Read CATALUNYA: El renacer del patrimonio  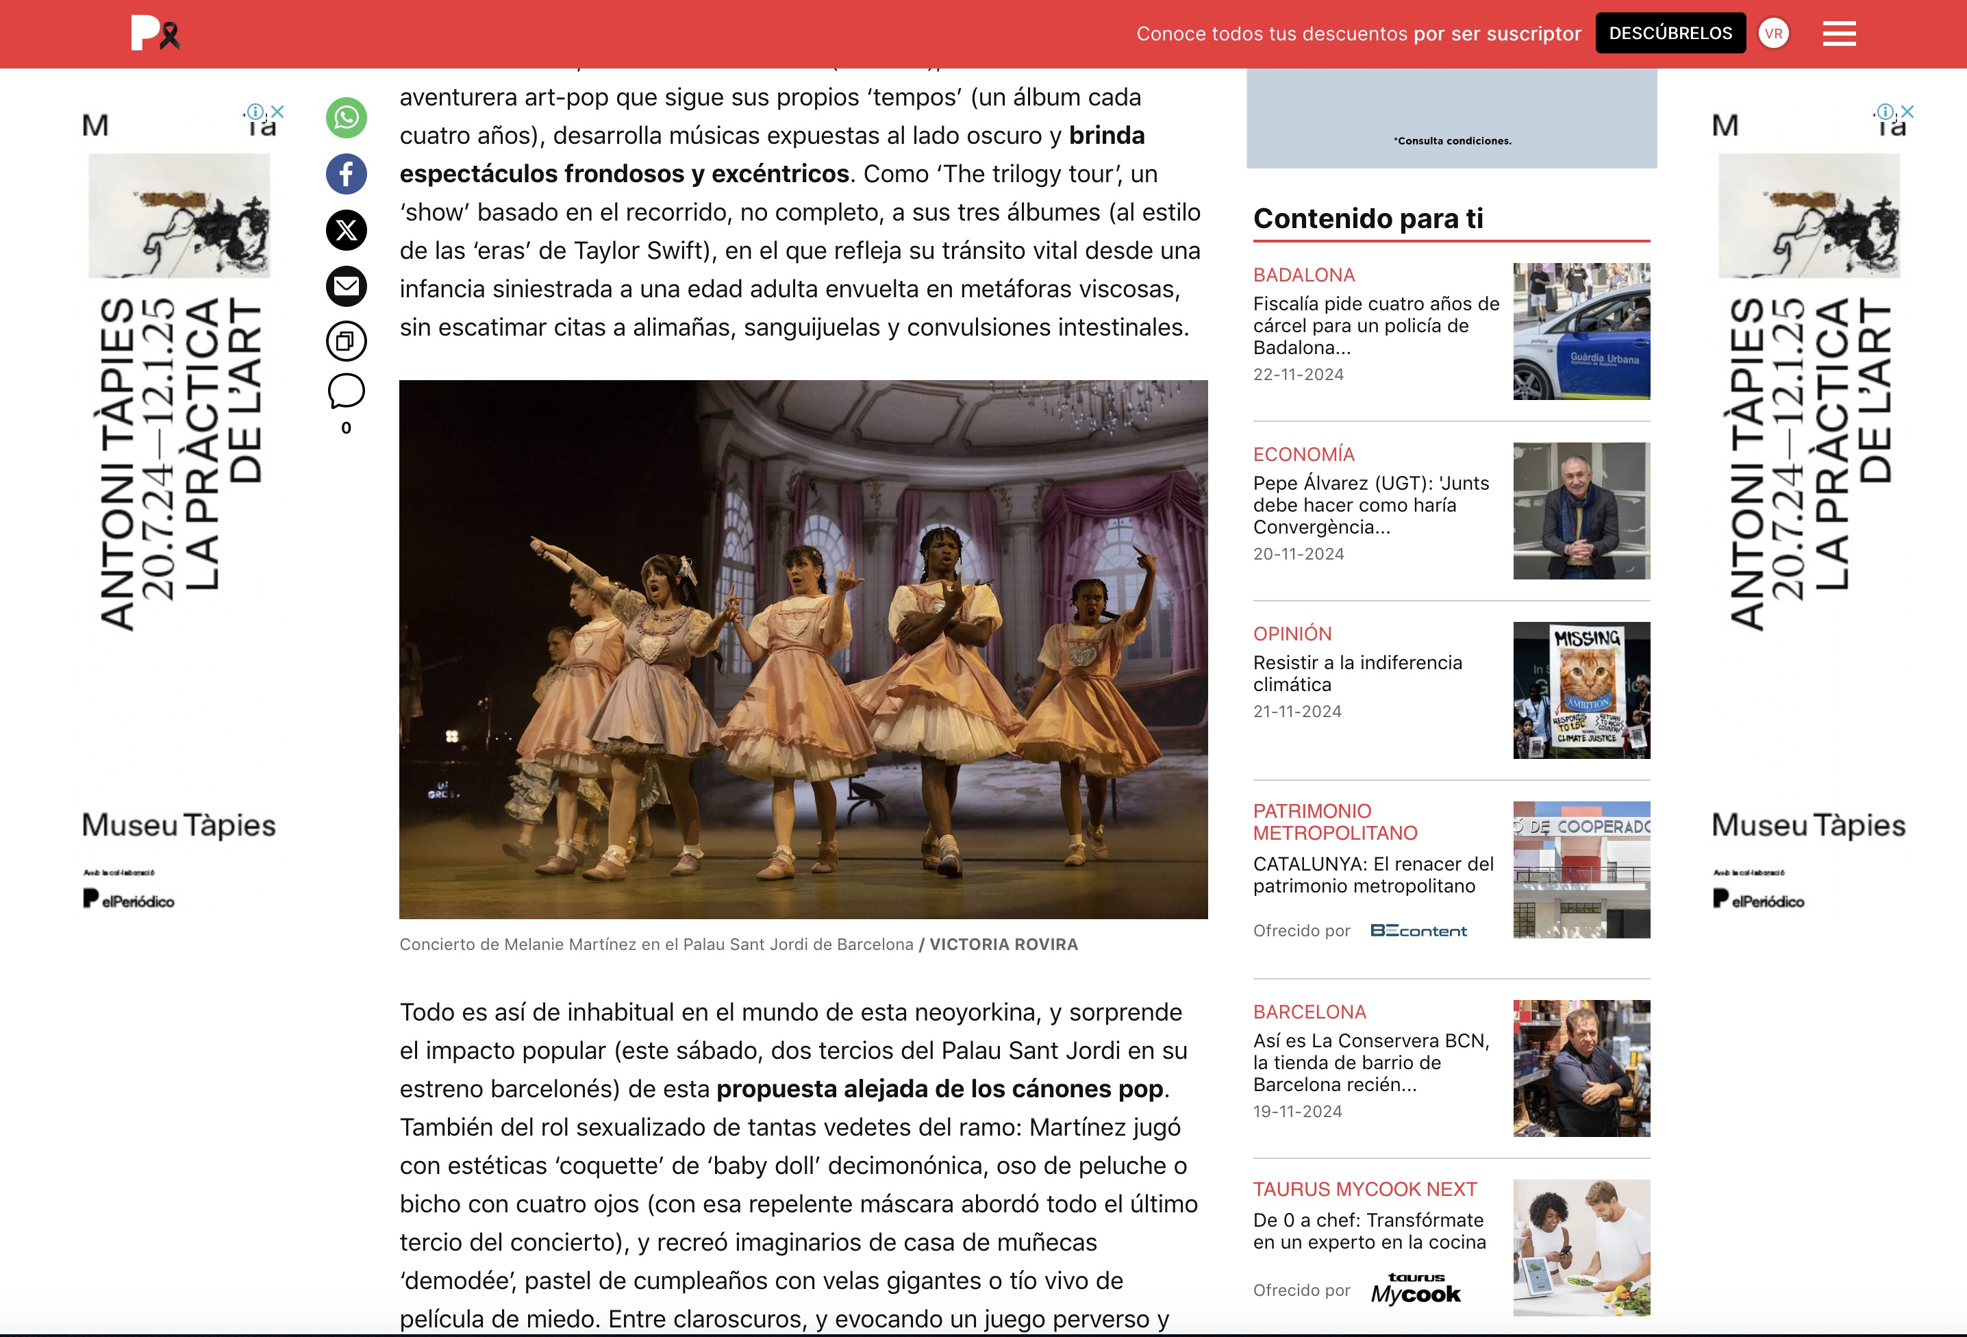coord(1373,875)
